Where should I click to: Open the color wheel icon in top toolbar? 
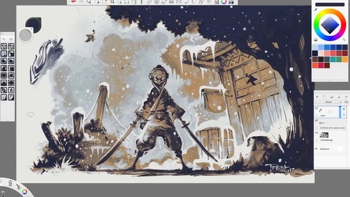coord(224,2)
